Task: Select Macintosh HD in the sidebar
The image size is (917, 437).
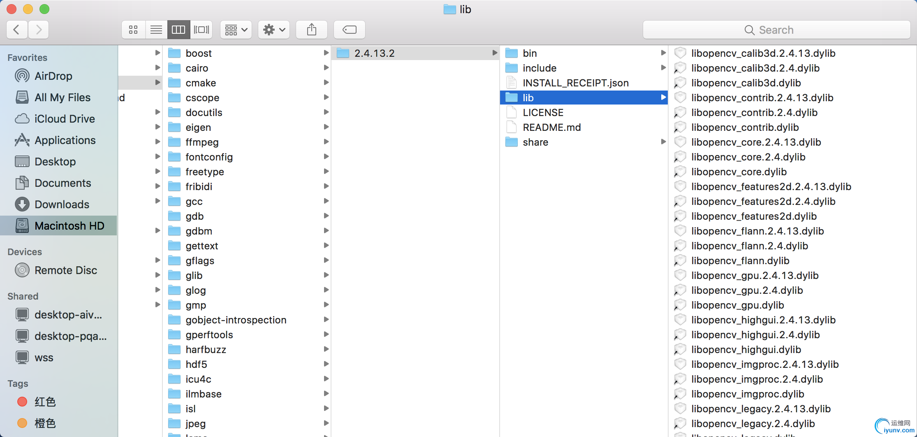Action: coord(58,225)
